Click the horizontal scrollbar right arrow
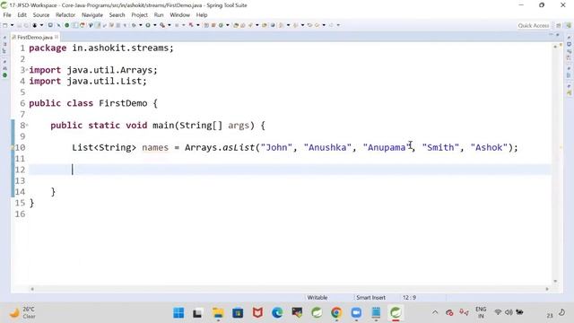574x323 pixels. click(x=547, y=289)
